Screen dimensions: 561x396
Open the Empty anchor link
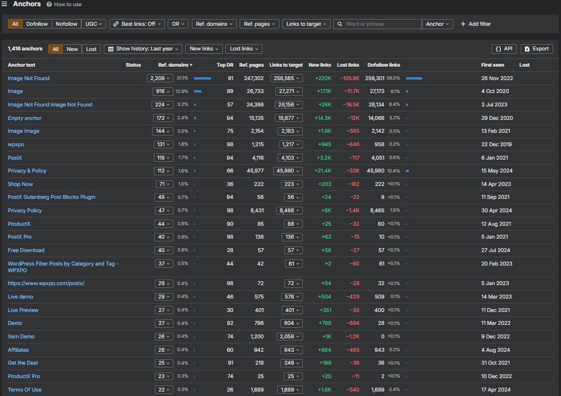pyautogui.click(x=25, y=118)
